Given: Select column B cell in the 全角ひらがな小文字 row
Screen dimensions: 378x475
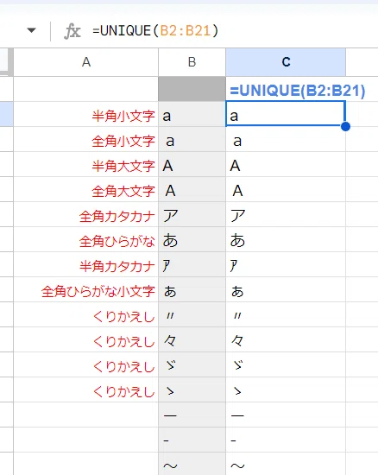Looking at the screenshot, I should pyautogui.click(x=192, y=289).
